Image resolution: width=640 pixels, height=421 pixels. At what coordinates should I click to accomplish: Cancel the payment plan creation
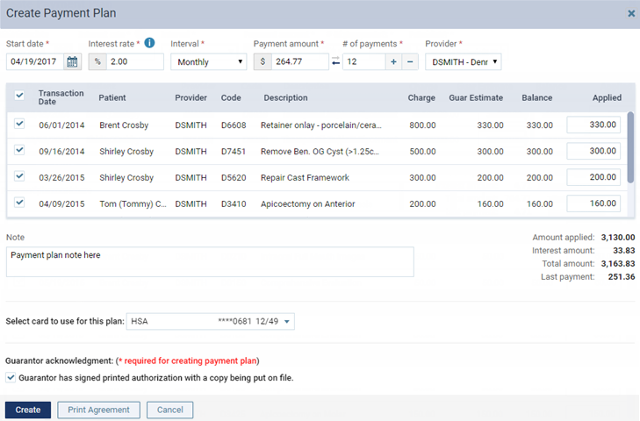coord(169,410)
